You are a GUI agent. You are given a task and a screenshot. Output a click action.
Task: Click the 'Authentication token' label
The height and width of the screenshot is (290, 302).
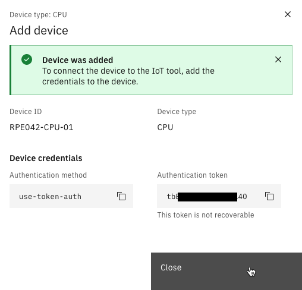(x=192, y=175)
